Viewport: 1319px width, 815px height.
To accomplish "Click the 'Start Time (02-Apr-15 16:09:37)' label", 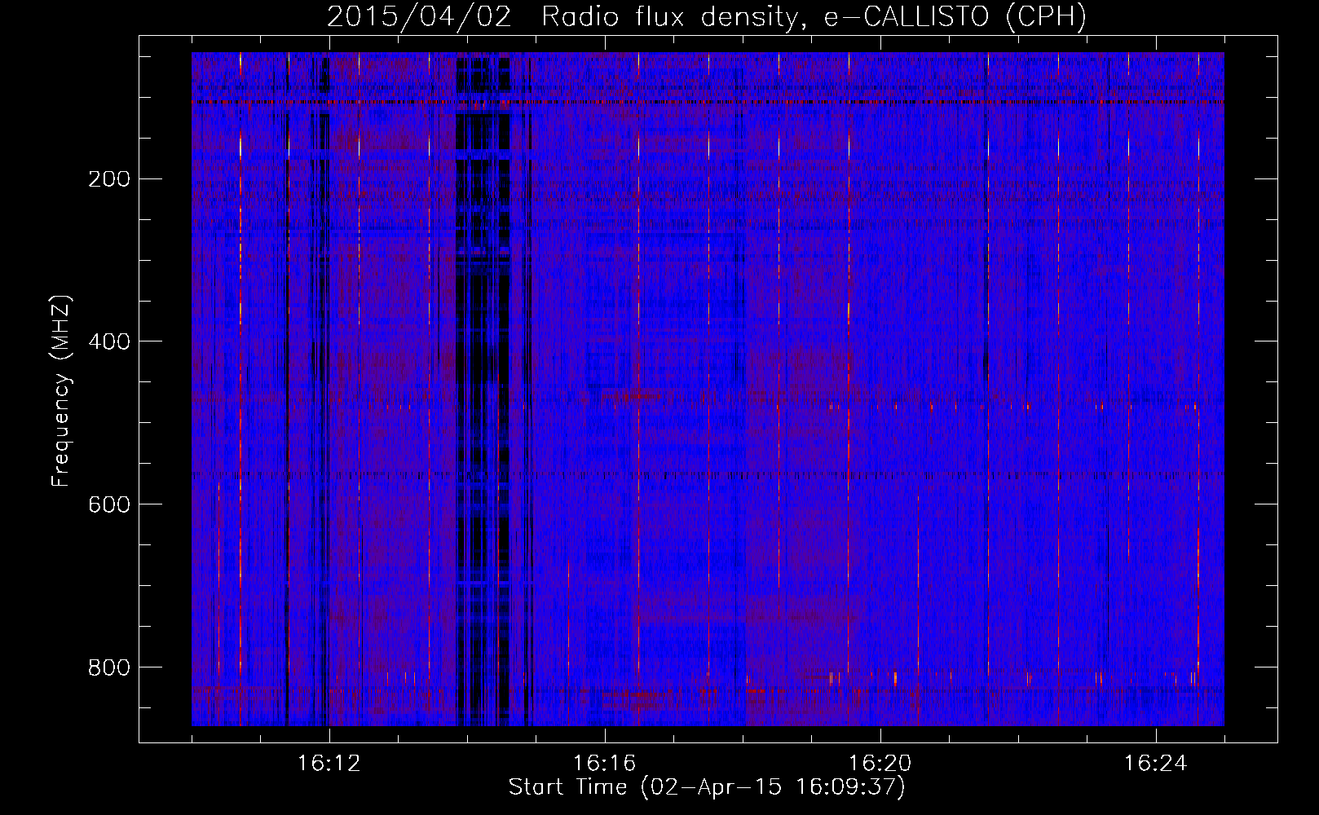I will 707,787.
